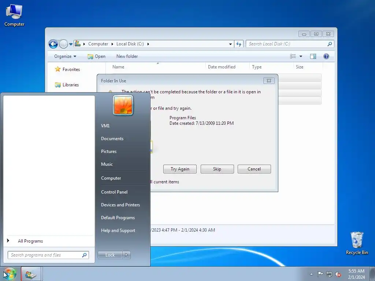This screenshot has width=375, height=281.
Task: Expand the address bar history dropdown
Action: coord(230,44)
